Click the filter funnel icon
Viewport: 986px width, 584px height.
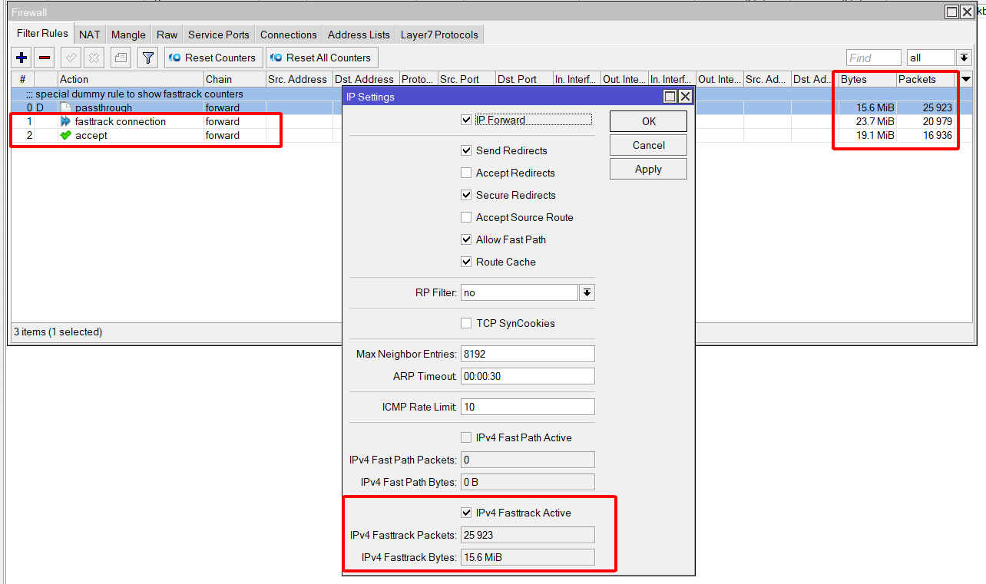pos(148,58)
